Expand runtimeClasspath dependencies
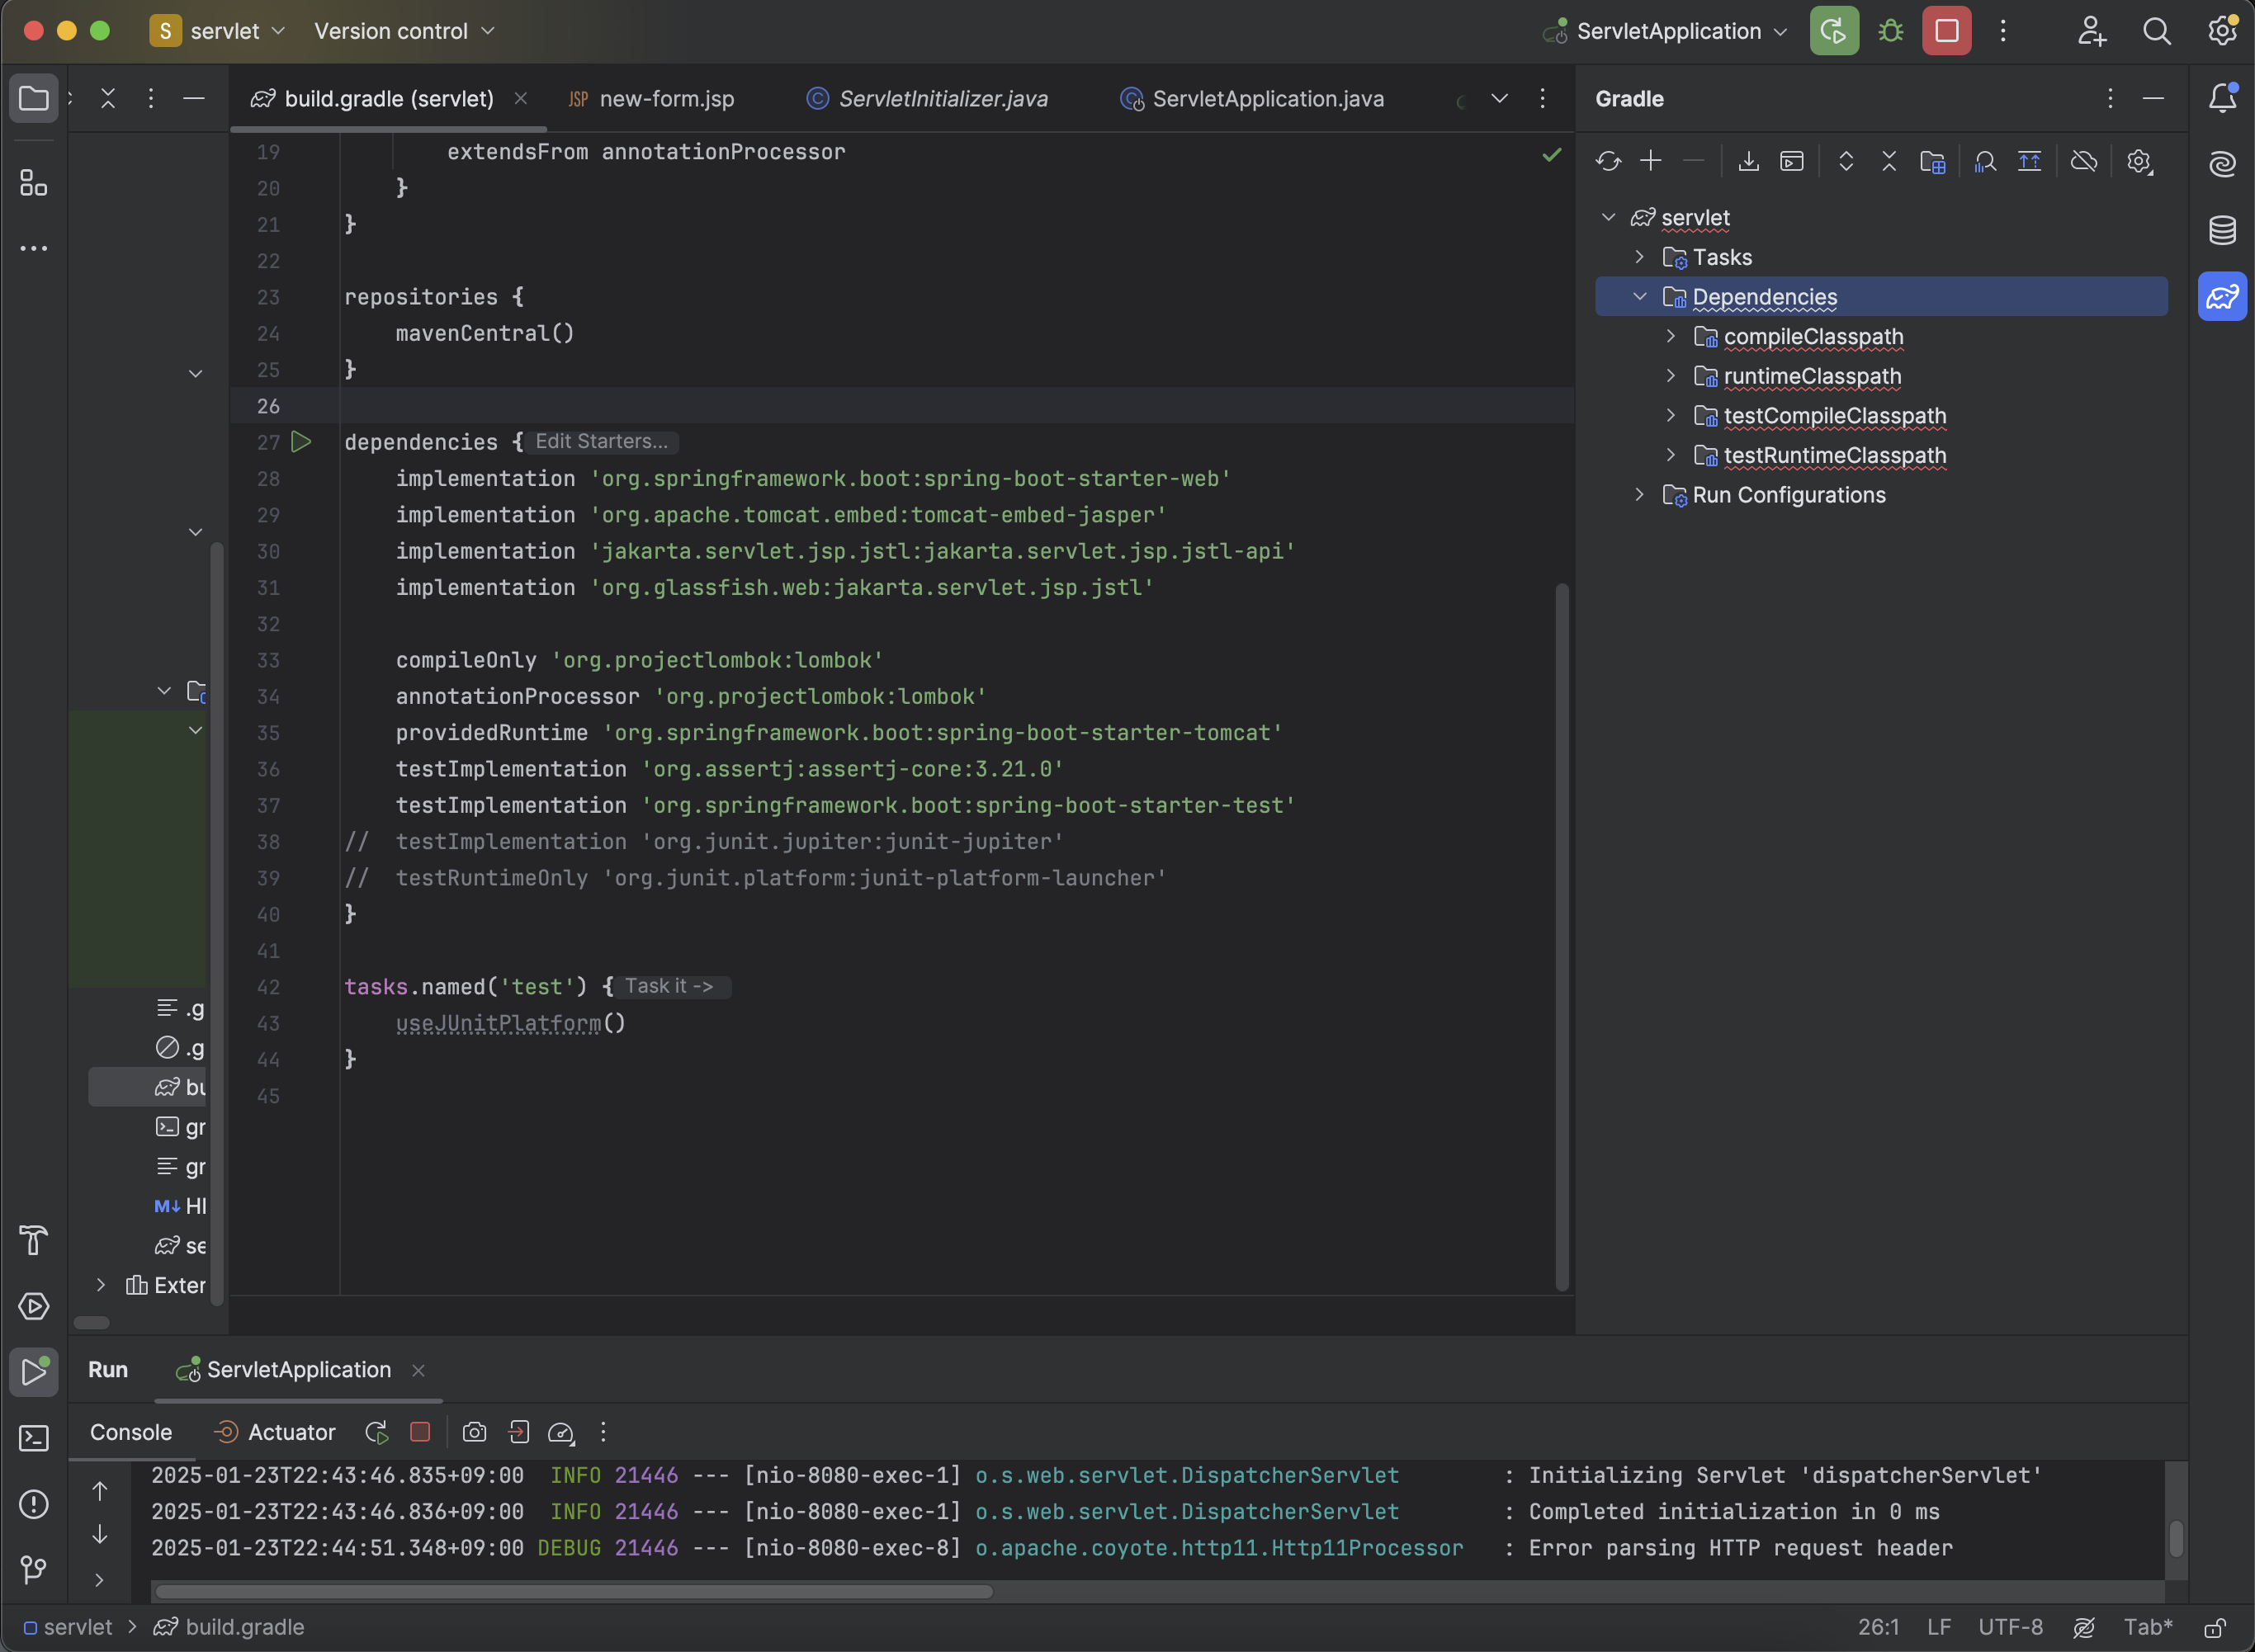 (x=1670, y=375)
